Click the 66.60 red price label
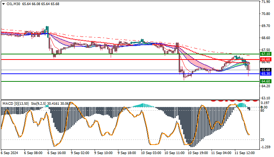The image size is (274, 157). pyautogui.click(x=266, y=60)
